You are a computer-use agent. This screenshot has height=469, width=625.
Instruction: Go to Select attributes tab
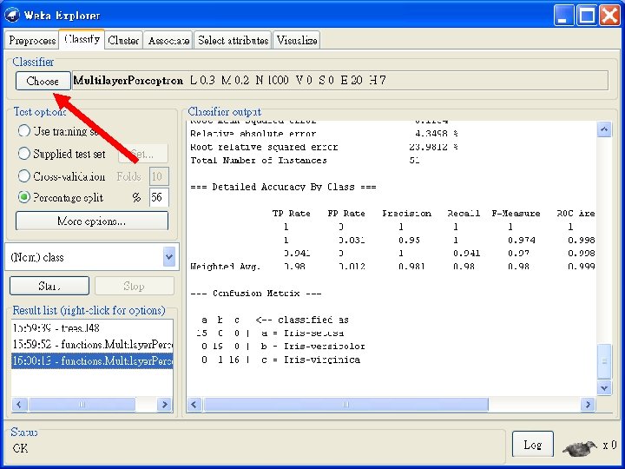pyautogui.click(x=233, y=40)
